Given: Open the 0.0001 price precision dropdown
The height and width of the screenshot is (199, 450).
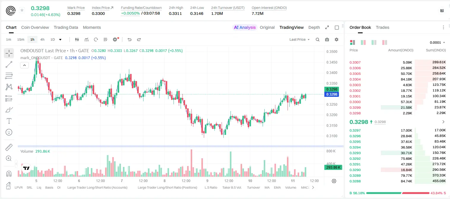Looking at the screenshot, I should 438,42.
